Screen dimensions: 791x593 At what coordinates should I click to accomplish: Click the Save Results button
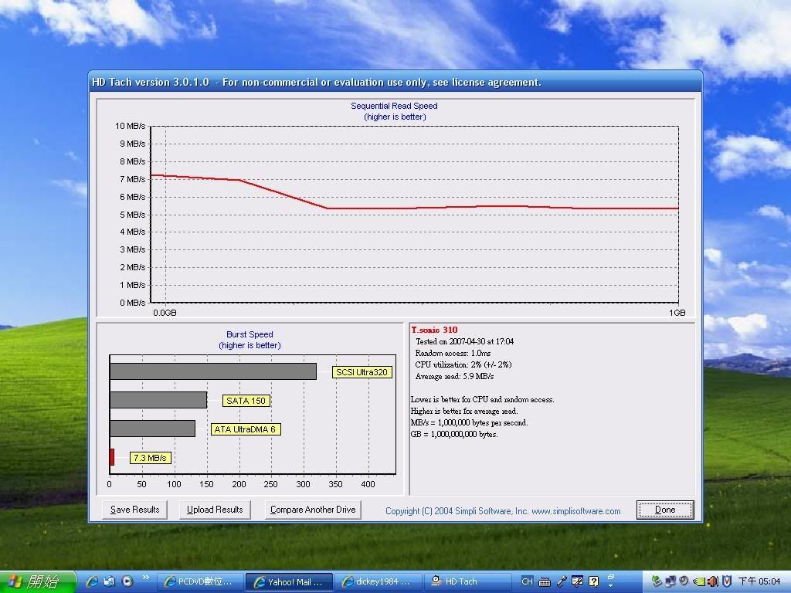click(134, 510)
